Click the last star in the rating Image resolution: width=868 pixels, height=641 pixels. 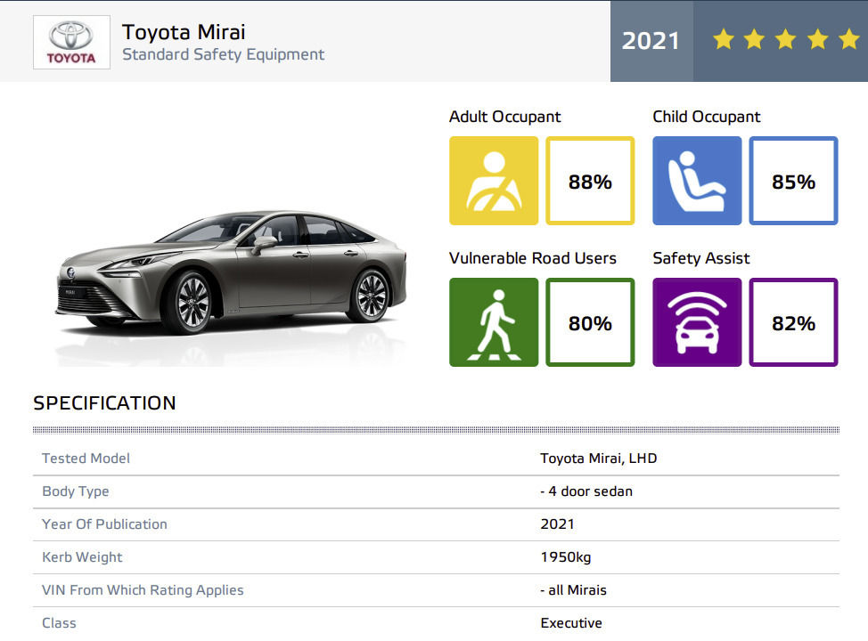[848, 40]
